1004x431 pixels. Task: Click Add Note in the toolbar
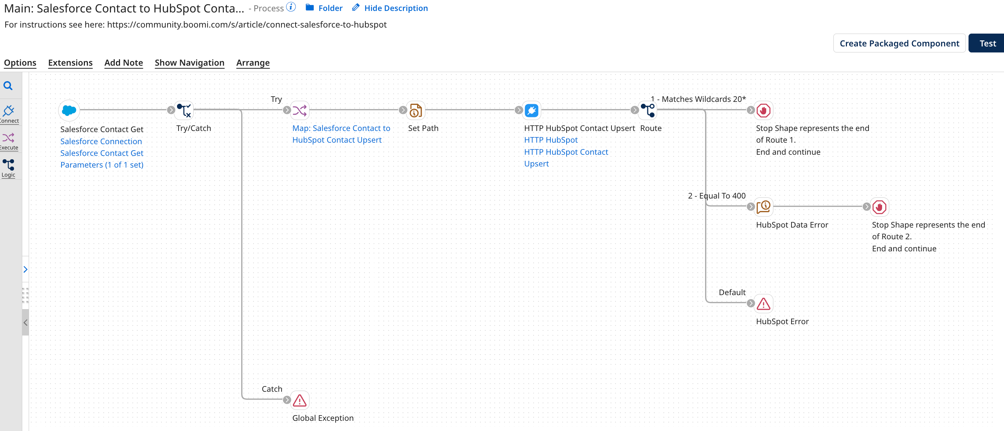point(123,63)
